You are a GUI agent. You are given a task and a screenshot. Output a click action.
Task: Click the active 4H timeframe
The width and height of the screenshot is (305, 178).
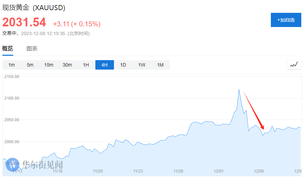tap(104, 65)
